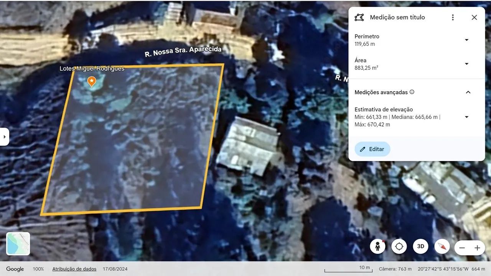Open Área unit dropdown
The height and width of the screenshot is (276, 491).
[466, 64]
